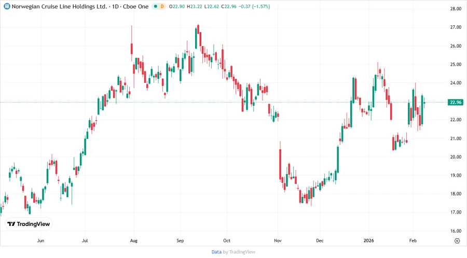Click the Jul label on time axis
This screenshot has width=467, height=258.
pos(85,240)
